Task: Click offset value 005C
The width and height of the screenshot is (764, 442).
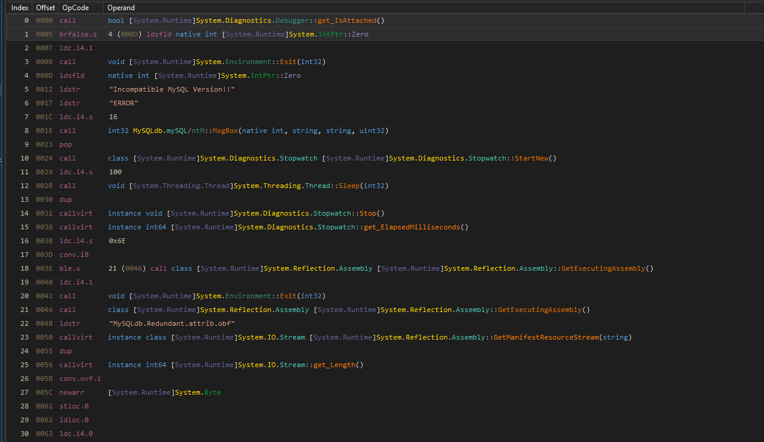Action: [44, 392]
